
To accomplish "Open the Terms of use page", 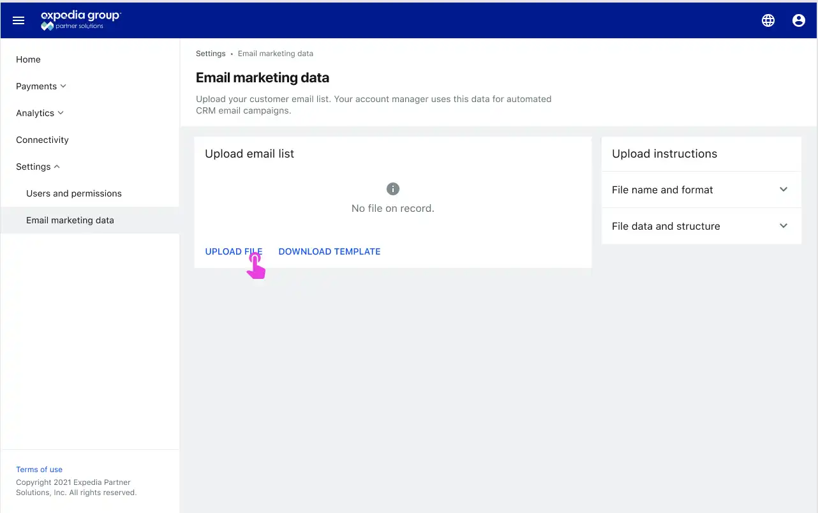I will point(39,469).
